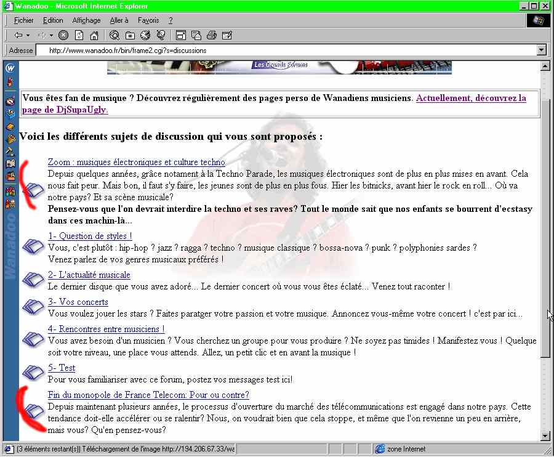554x457 pixels.
Task: Open the '1- Question de styles !' forum
Action: 90,236
